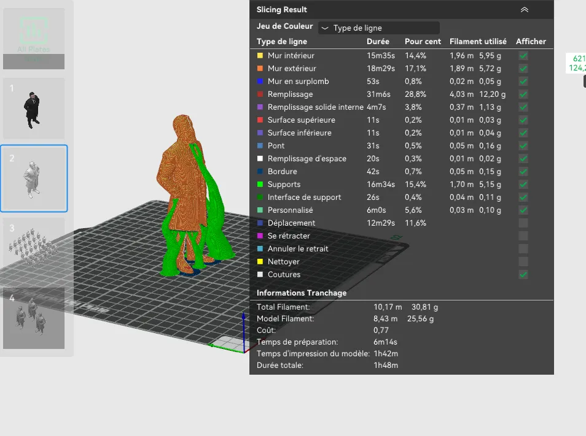This screenshot has height=436, width=586.
Task: Uncheck Remplissage display checkbox
Action: [523, 94]
